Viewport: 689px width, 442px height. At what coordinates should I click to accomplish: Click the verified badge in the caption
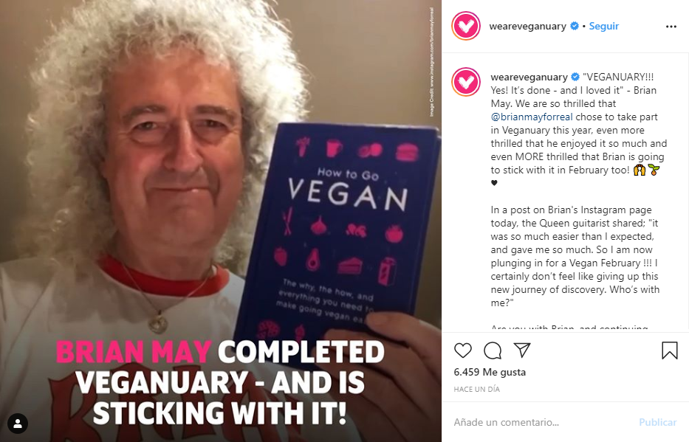pyautogui.click(x=575, y=77)
